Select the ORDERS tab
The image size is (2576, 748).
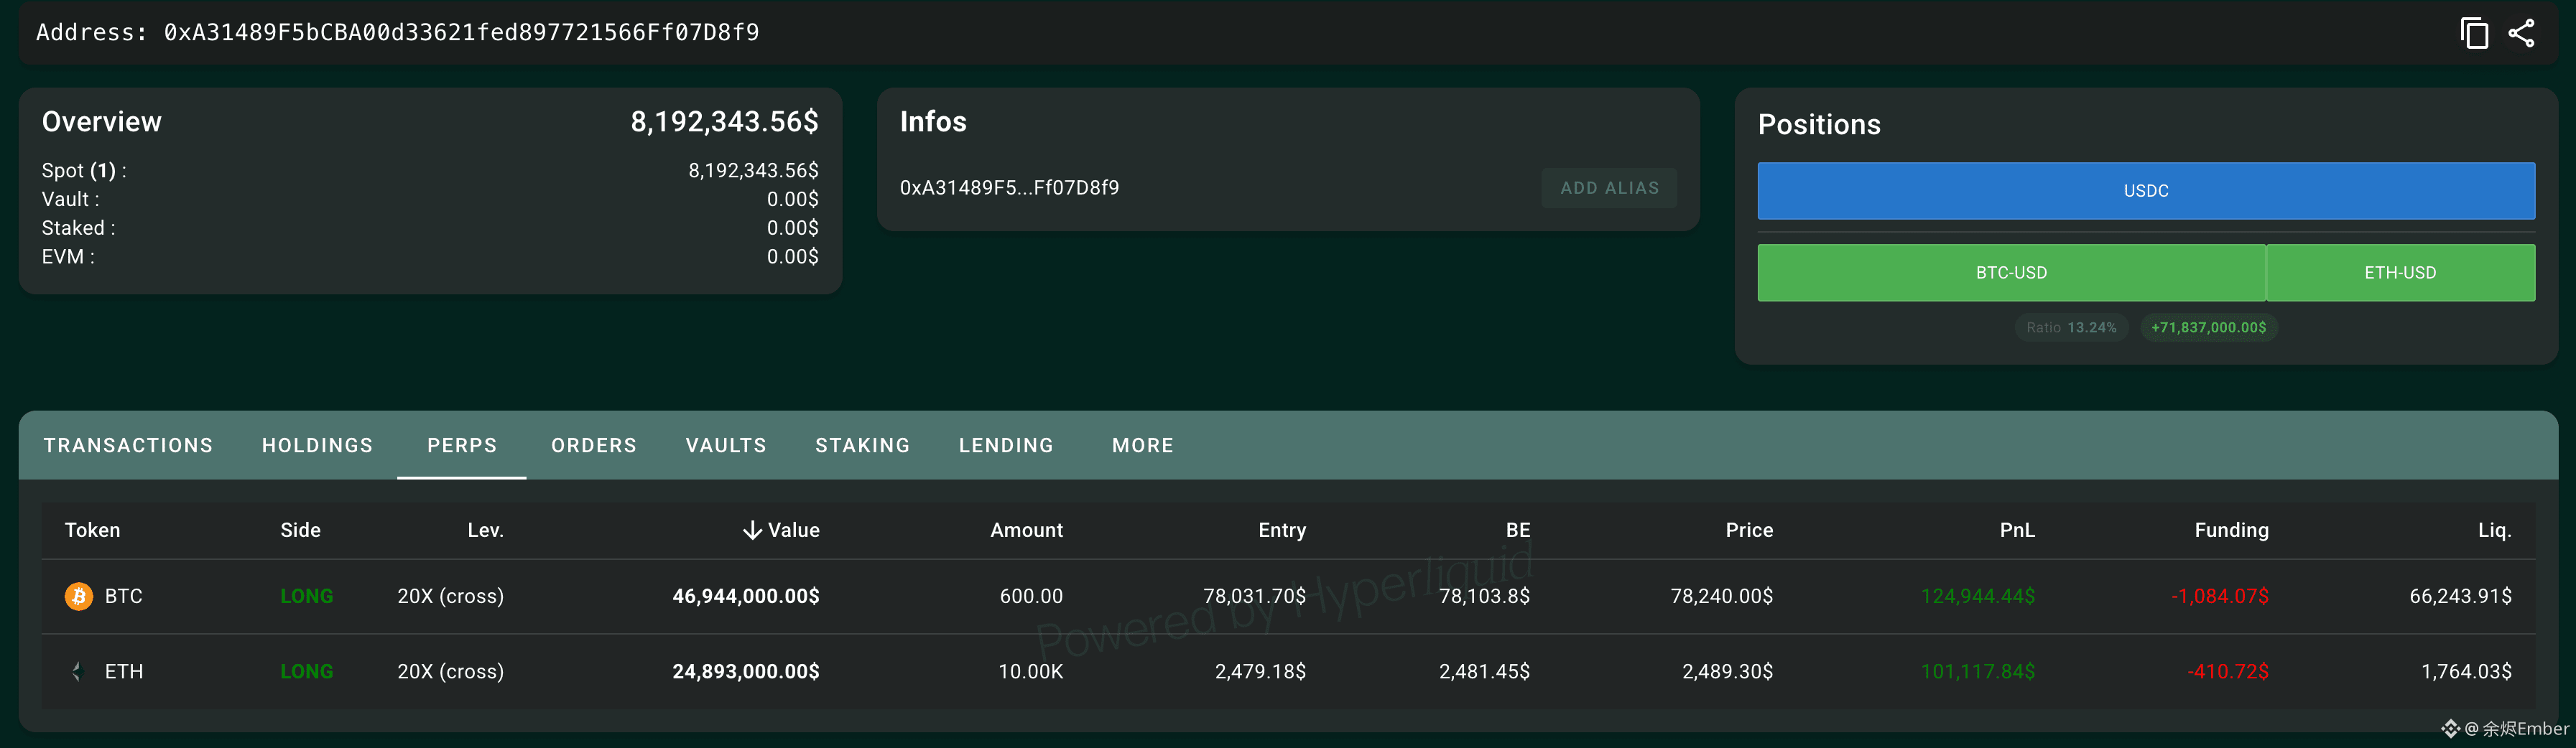pos(593,445)
